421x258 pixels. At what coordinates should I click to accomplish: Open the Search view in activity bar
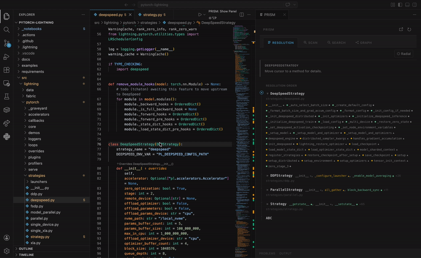(x=6, y=30)
